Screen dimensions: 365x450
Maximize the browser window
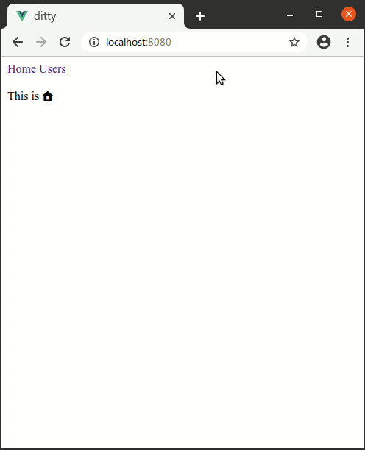[x=319, y=14]
